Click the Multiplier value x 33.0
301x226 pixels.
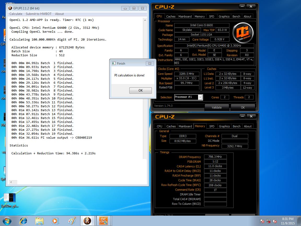point(187,78)
